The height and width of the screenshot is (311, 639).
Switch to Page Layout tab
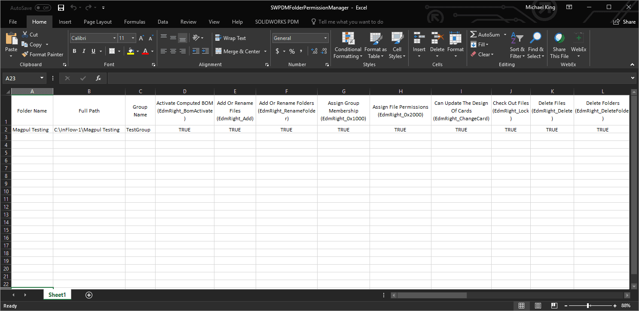98,22
